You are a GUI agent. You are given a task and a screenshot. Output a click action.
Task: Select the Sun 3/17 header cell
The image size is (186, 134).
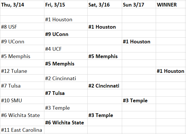click(139, 5)
